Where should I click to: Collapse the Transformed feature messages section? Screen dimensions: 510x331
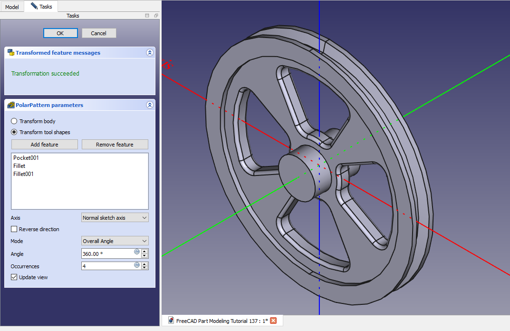[x=150, y=53]
